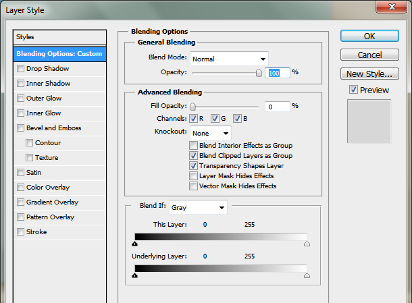Check Bevel and Emboss checkbox
Viewport: 412px width, 303px height.
[x=20, y=128]
